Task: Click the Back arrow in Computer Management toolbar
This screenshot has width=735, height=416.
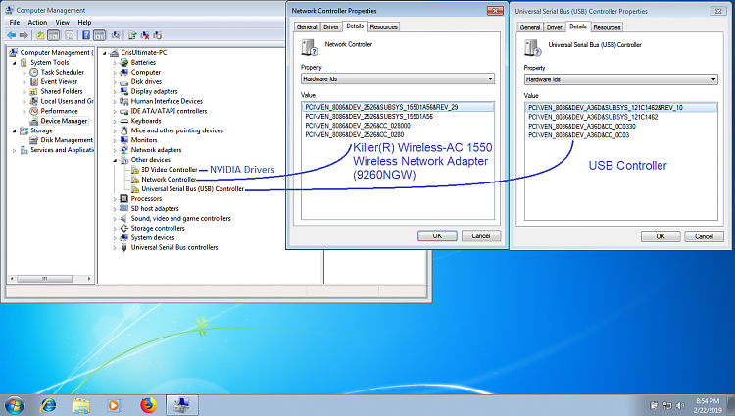Action: point(12,35)
